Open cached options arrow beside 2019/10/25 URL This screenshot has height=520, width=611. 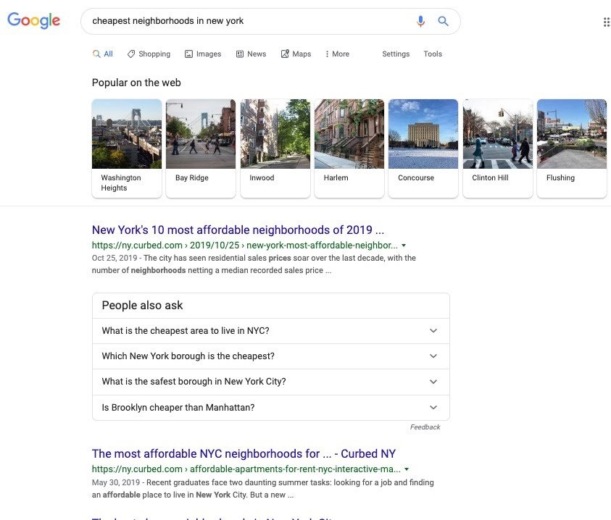(x=404, y=246)
